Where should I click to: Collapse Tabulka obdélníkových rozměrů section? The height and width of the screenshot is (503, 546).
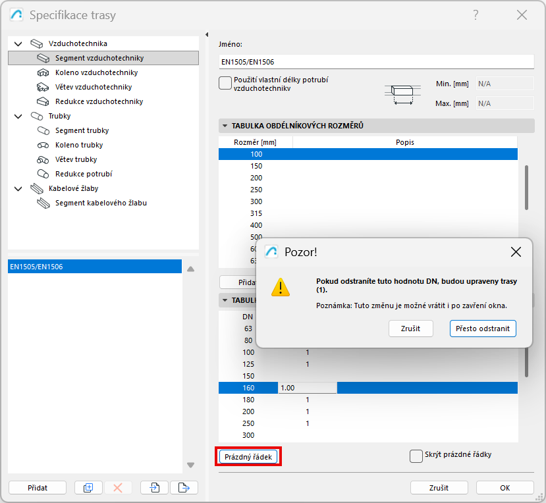click(225, 126)
